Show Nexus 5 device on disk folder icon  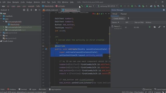[155, 27]
